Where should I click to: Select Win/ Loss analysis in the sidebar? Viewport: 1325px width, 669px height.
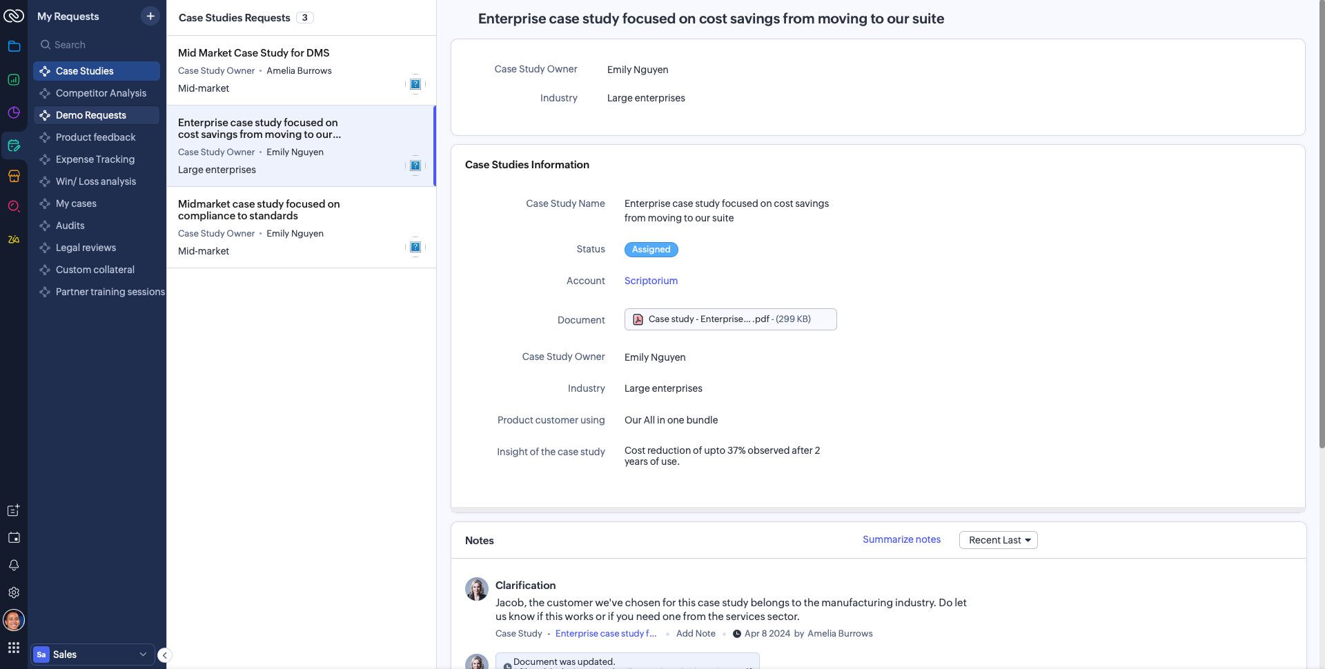[97, 181]
